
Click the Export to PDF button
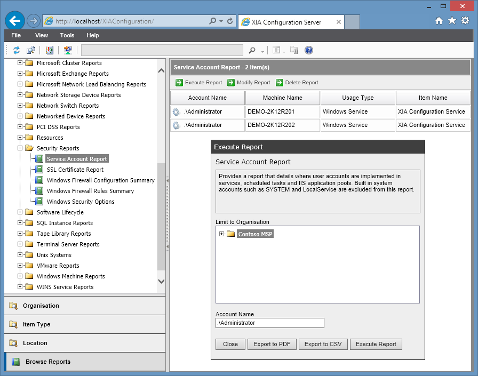(x=272, y=344)
